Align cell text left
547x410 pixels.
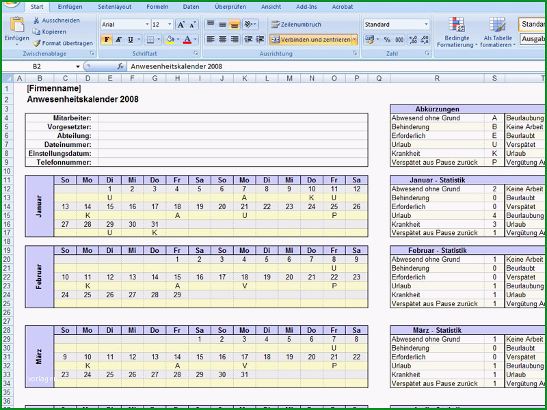click(x=211, y=40)
